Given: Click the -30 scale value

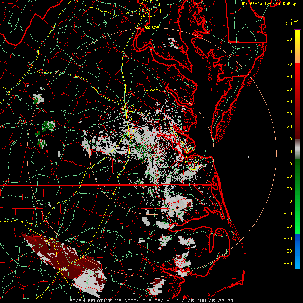Looking at the screenshot, I should click(288, 189).
